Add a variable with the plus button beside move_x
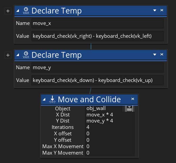The width and height of the screenshot is (176, 163). tap(8, 11)
